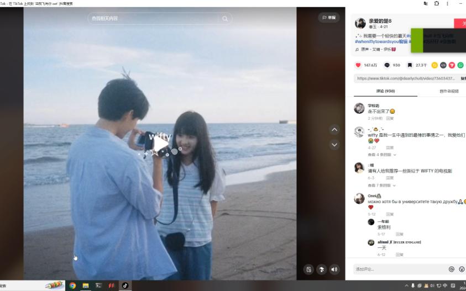
Task: Toggle video sound with speaker icon
Action: point(334,269)
